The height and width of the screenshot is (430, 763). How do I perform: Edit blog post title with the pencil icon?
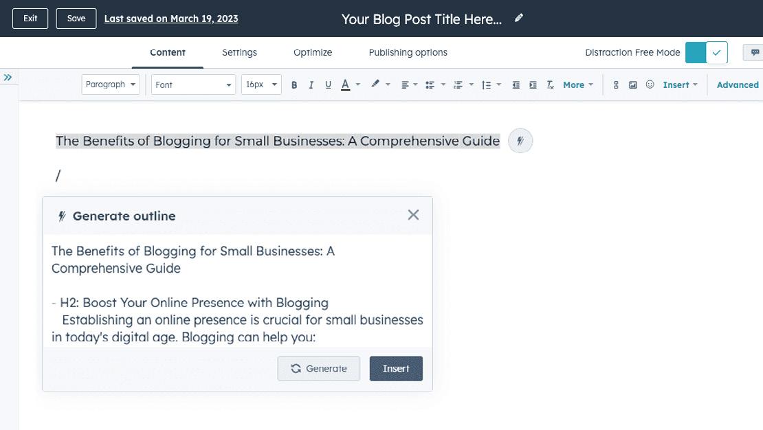click(519, 19)
